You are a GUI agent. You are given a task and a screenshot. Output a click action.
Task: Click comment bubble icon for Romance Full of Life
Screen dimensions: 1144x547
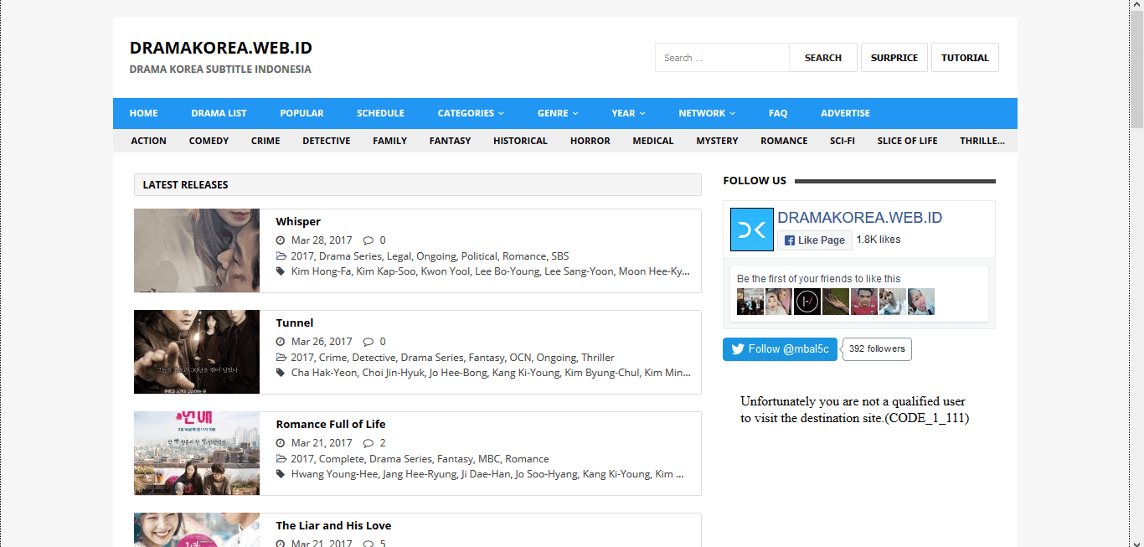point(368,442)
